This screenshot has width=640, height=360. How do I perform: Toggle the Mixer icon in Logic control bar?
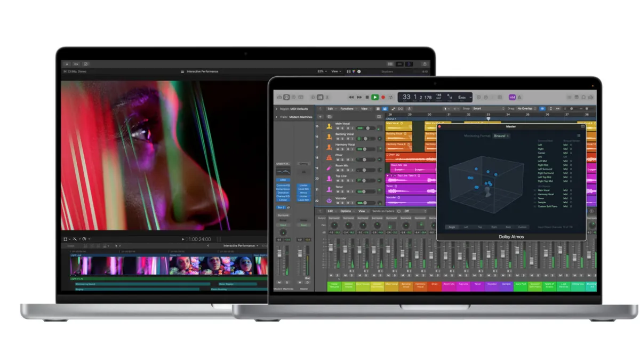tap(320, 97)
